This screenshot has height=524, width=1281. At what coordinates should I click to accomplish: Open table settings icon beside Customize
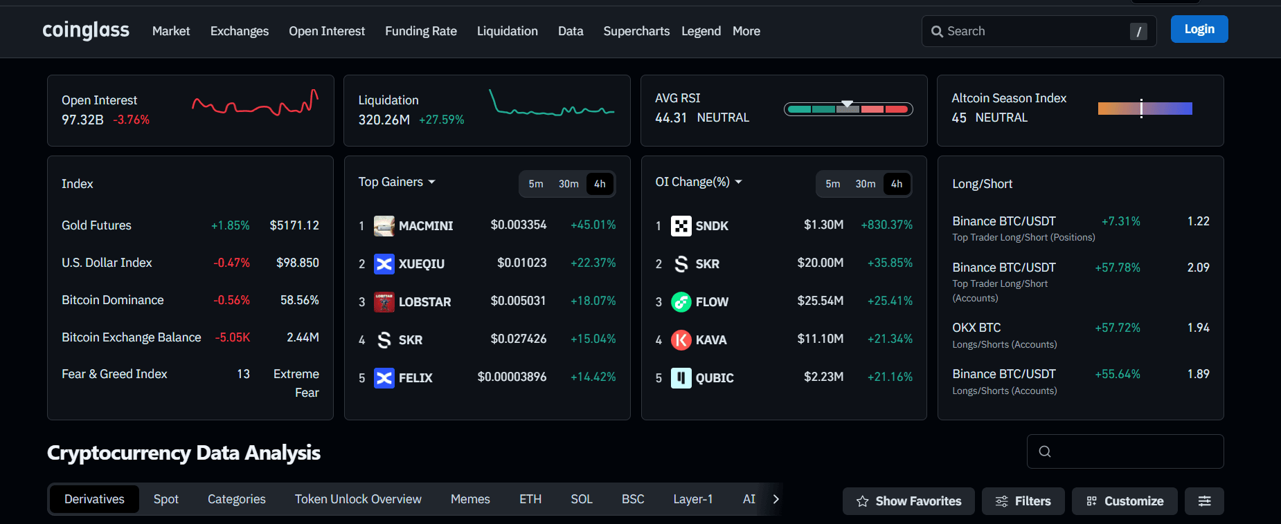[1204, 501]
